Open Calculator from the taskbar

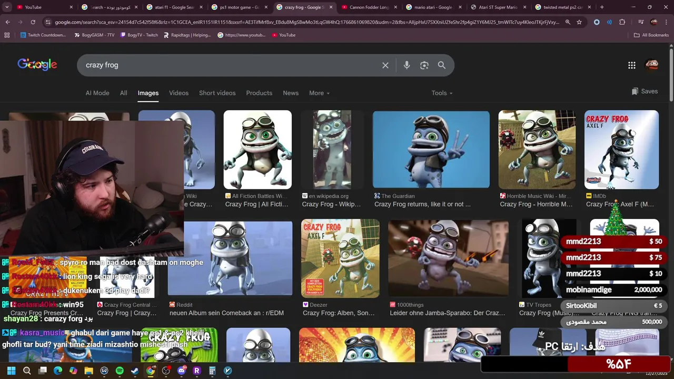click(212, 371)
